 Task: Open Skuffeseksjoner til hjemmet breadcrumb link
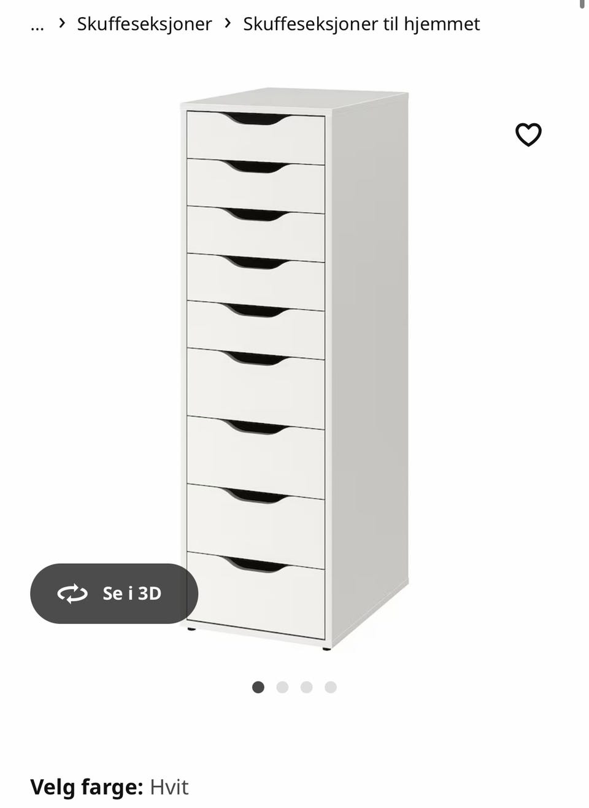pyautogui.click(x=361, y=24)
